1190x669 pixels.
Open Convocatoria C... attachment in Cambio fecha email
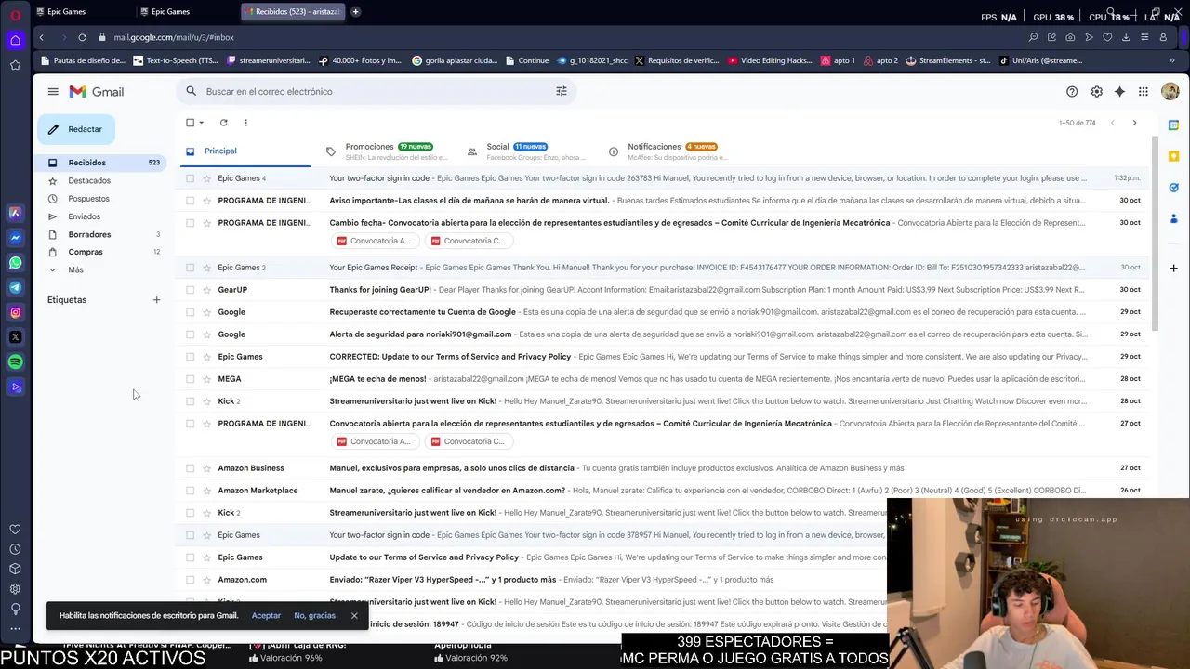(468, 241)
